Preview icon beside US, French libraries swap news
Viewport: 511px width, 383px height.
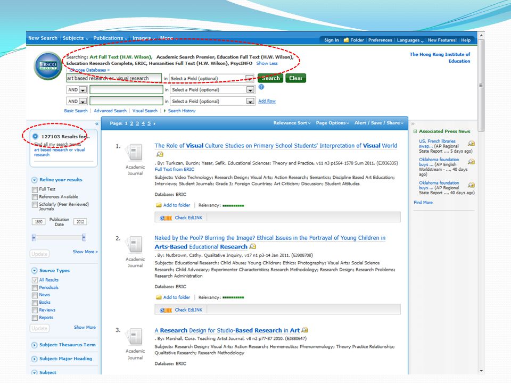471,143
